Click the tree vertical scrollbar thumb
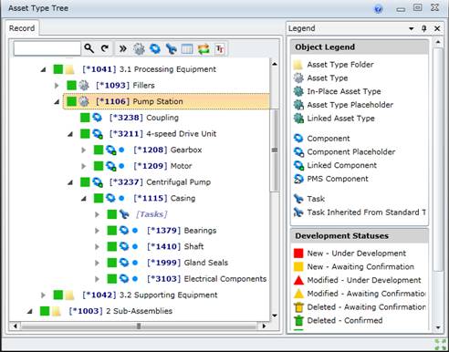This screenshot has width=449, height=352. click(x=275, y=150)
